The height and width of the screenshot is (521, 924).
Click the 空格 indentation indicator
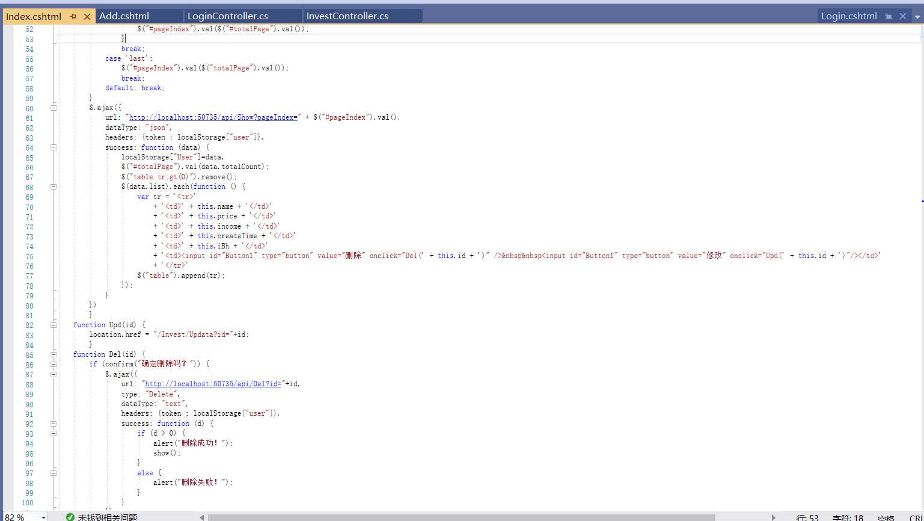886,517
